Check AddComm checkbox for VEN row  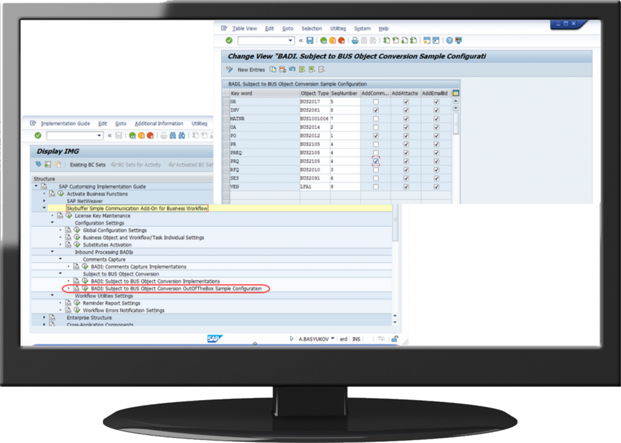376,187
